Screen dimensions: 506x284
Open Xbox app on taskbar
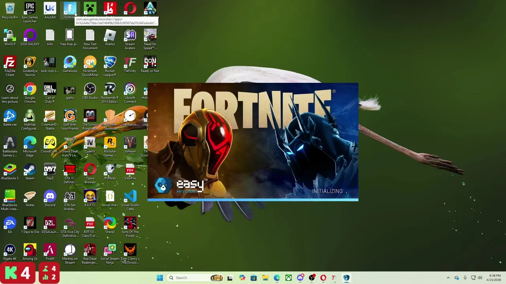click(289, 278)
